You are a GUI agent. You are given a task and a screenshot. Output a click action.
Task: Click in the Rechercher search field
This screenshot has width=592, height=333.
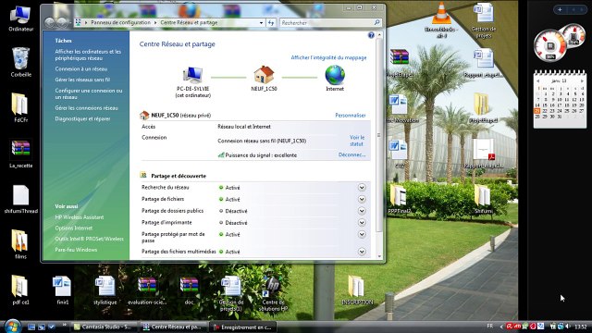click(x=327, y=22)
